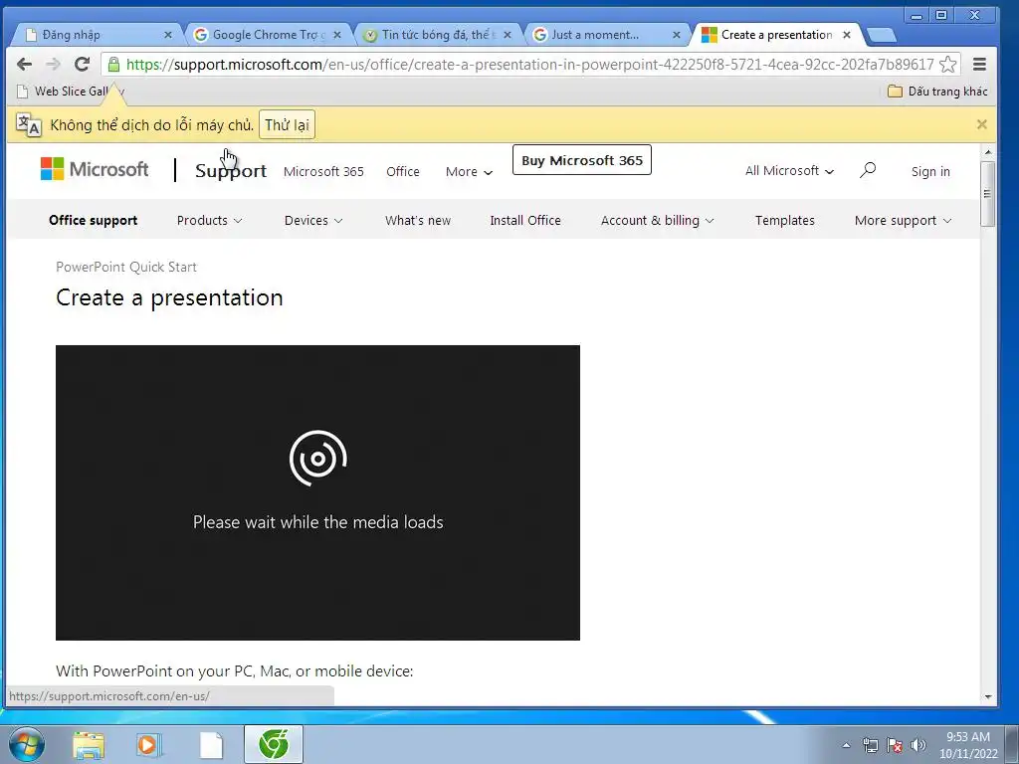Open the Office nav link

pos(403,171)
